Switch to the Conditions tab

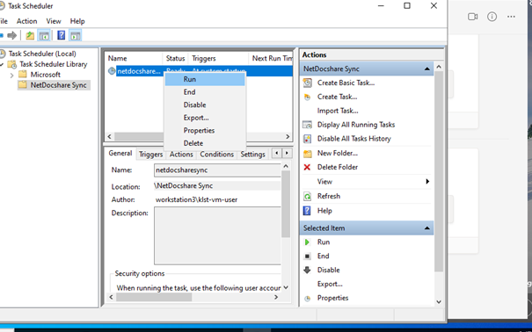[x=217, y=155]
